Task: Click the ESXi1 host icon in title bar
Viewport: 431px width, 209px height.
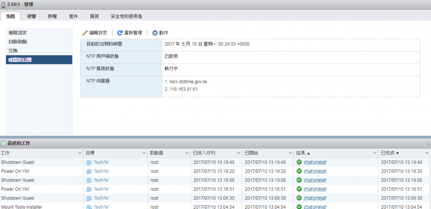Action: [x=3, y=4]
